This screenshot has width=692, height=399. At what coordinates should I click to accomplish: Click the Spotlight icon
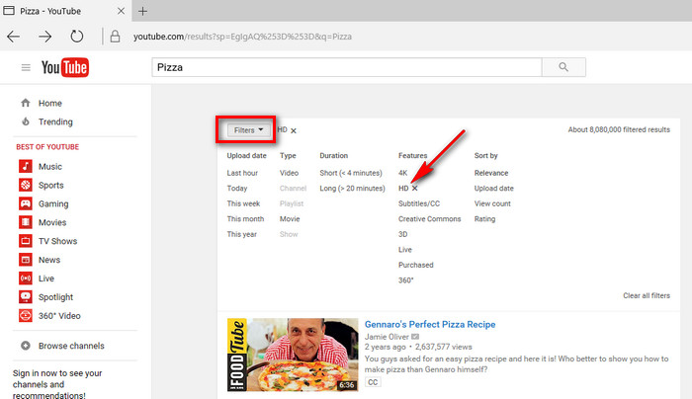click(26, 296)
